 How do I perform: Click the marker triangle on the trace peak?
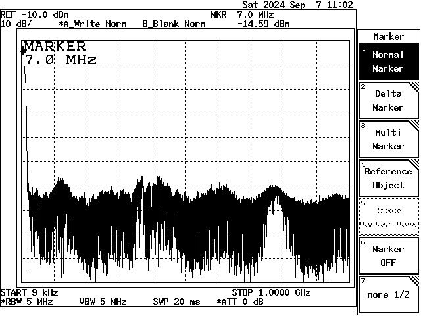click(24, 52)
